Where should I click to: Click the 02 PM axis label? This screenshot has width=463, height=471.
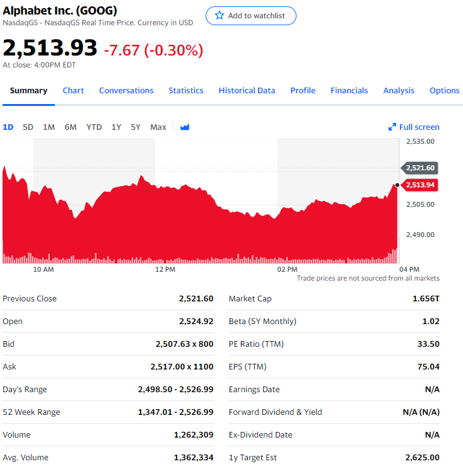click(x=287, y=269)
